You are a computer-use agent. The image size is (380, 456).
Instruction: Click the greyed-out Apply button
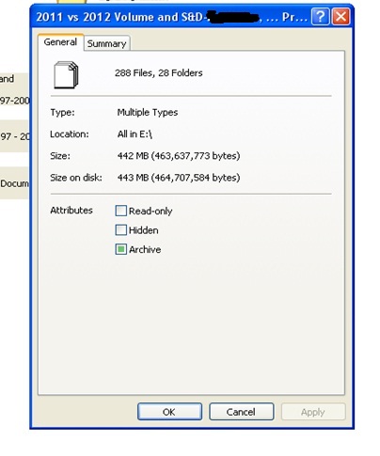[313, 412]
